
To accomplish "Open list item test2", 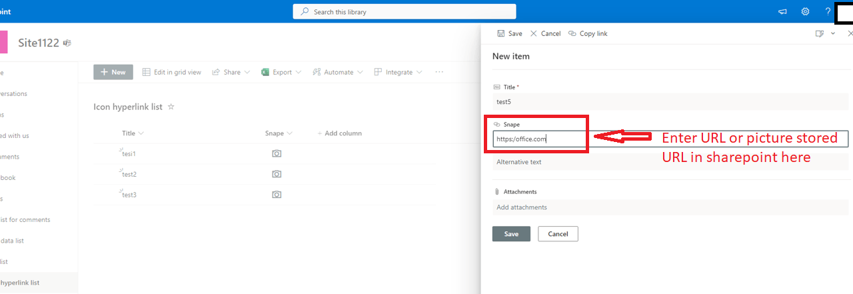I will pos(129,175).
